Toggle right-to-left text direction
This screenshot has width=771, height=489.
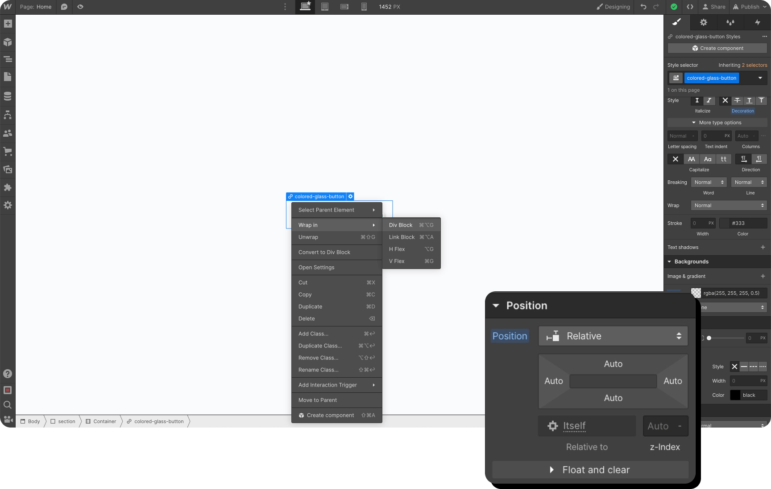(759, 159)
